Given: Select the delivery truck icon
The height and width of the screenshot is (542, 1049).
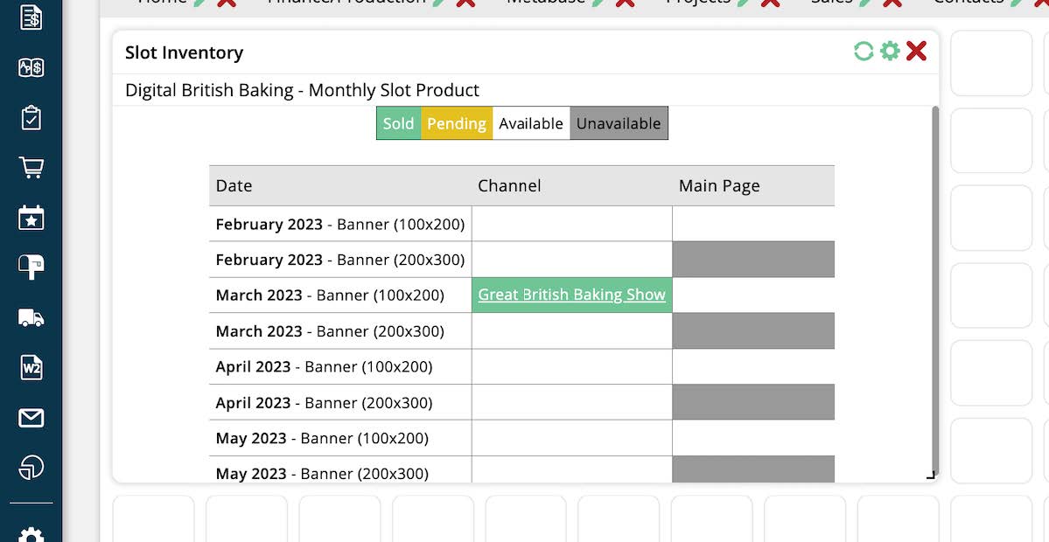Looking at the screenshot, I should [31, 317].
